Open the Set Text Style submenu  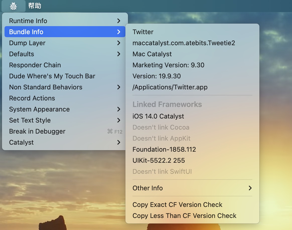click(x=65, y=120)
